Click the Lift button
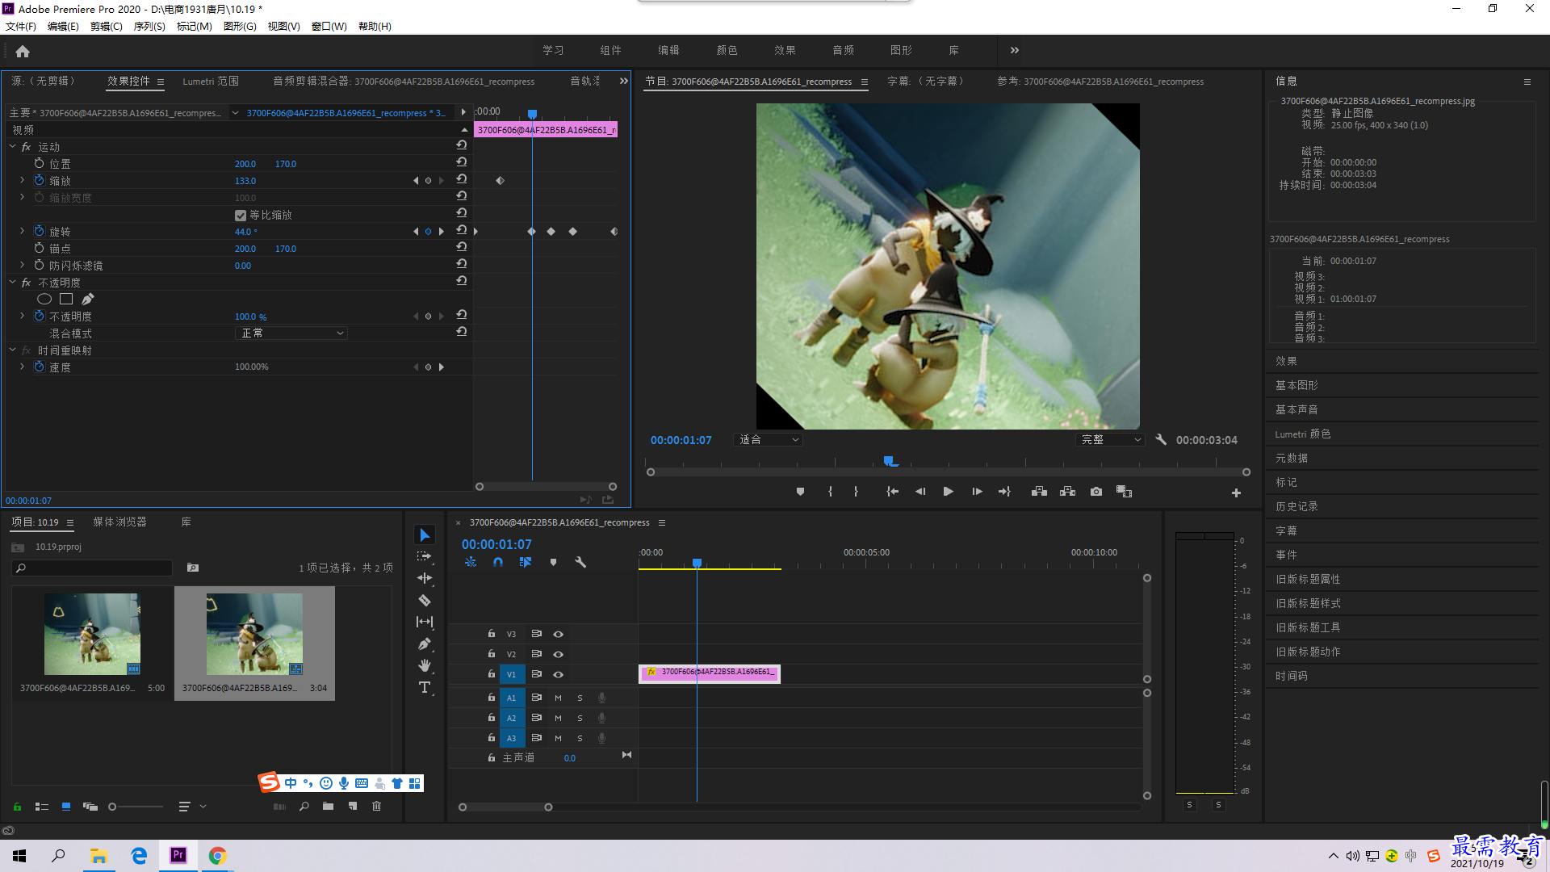This screenshot has width=1550, height=872. click(x=1039, y=492)
